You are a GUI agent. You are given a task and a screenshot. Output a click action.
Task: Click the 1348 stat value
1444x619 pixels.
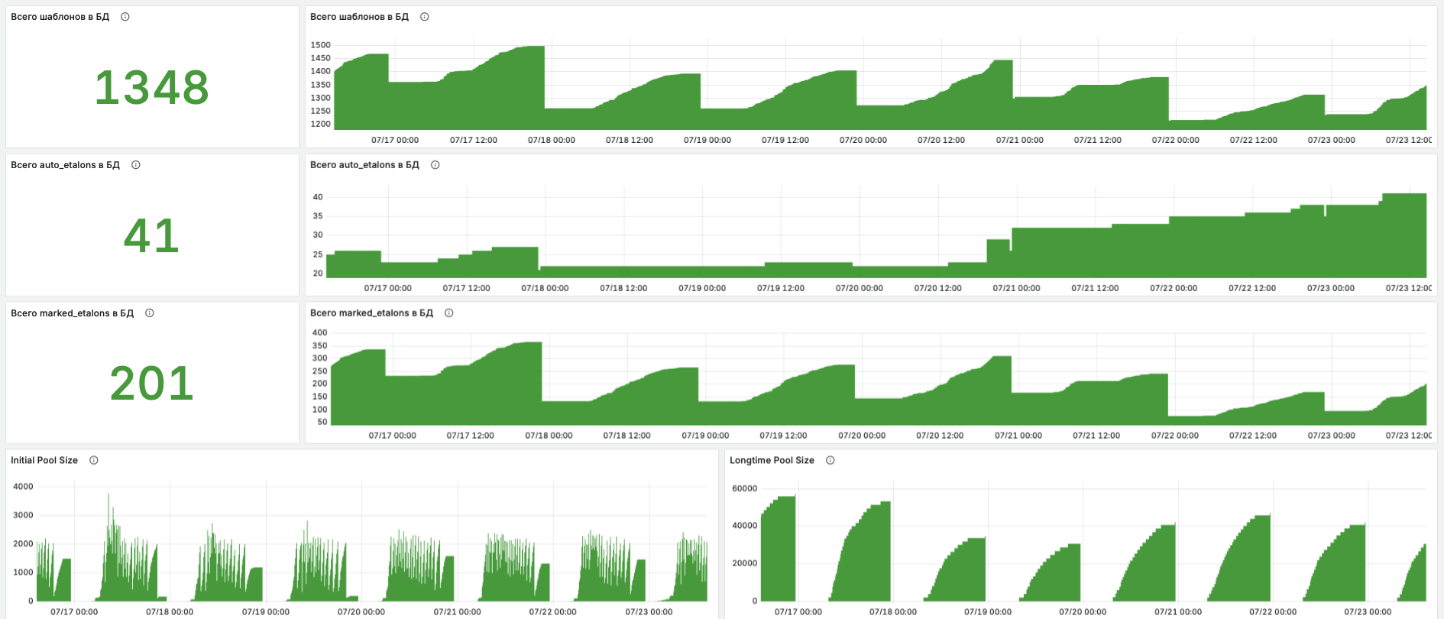[x=152, y=87]
